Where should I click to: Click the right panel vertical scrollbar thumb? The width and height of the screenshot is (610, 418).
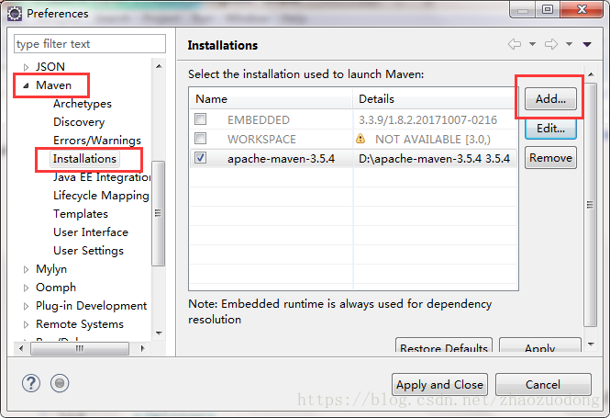591,205
